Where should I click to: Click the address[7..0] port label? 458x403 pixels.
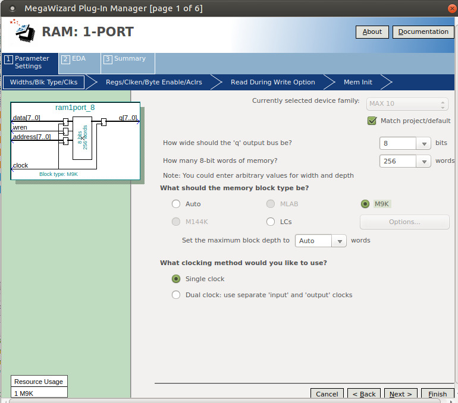[x=32, y=137]
